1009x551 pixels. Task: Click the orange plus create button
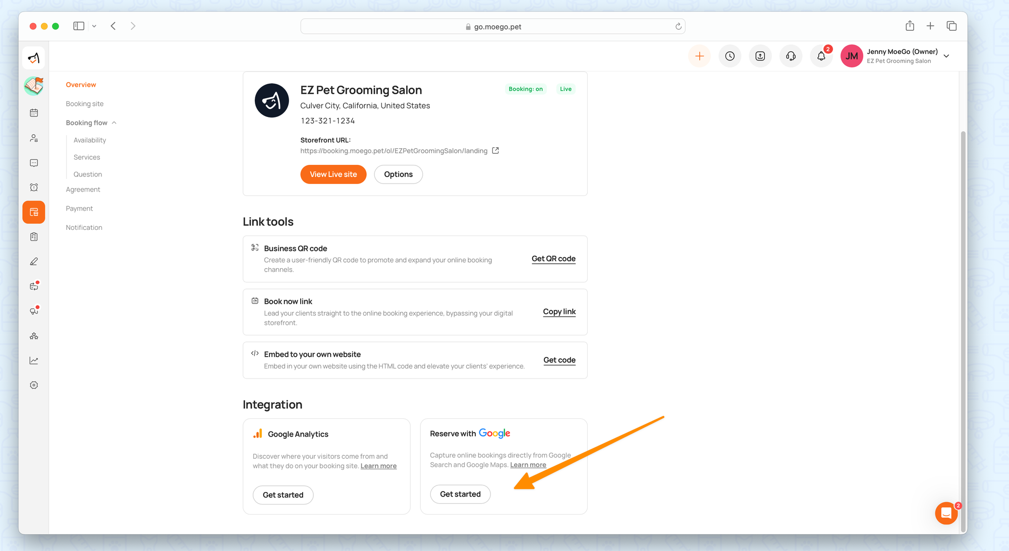(699, 56)
